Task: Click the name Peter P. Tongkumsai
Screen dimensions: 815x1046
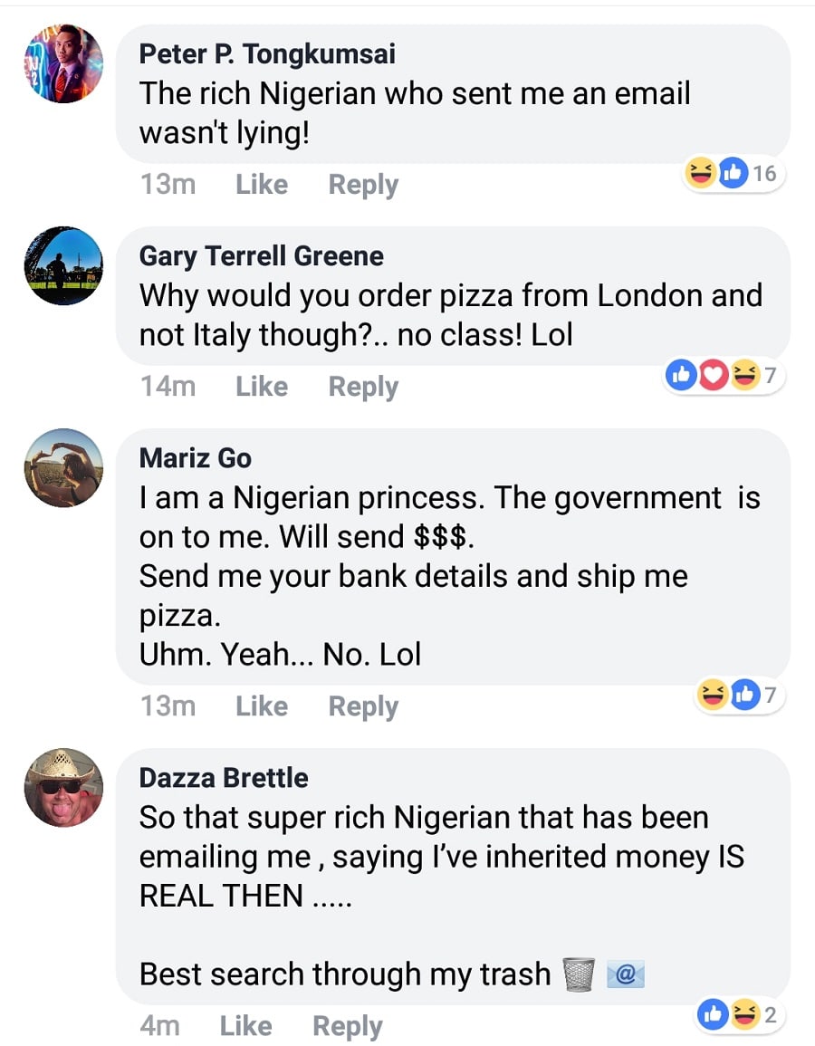Action: [x=267, y=54]
